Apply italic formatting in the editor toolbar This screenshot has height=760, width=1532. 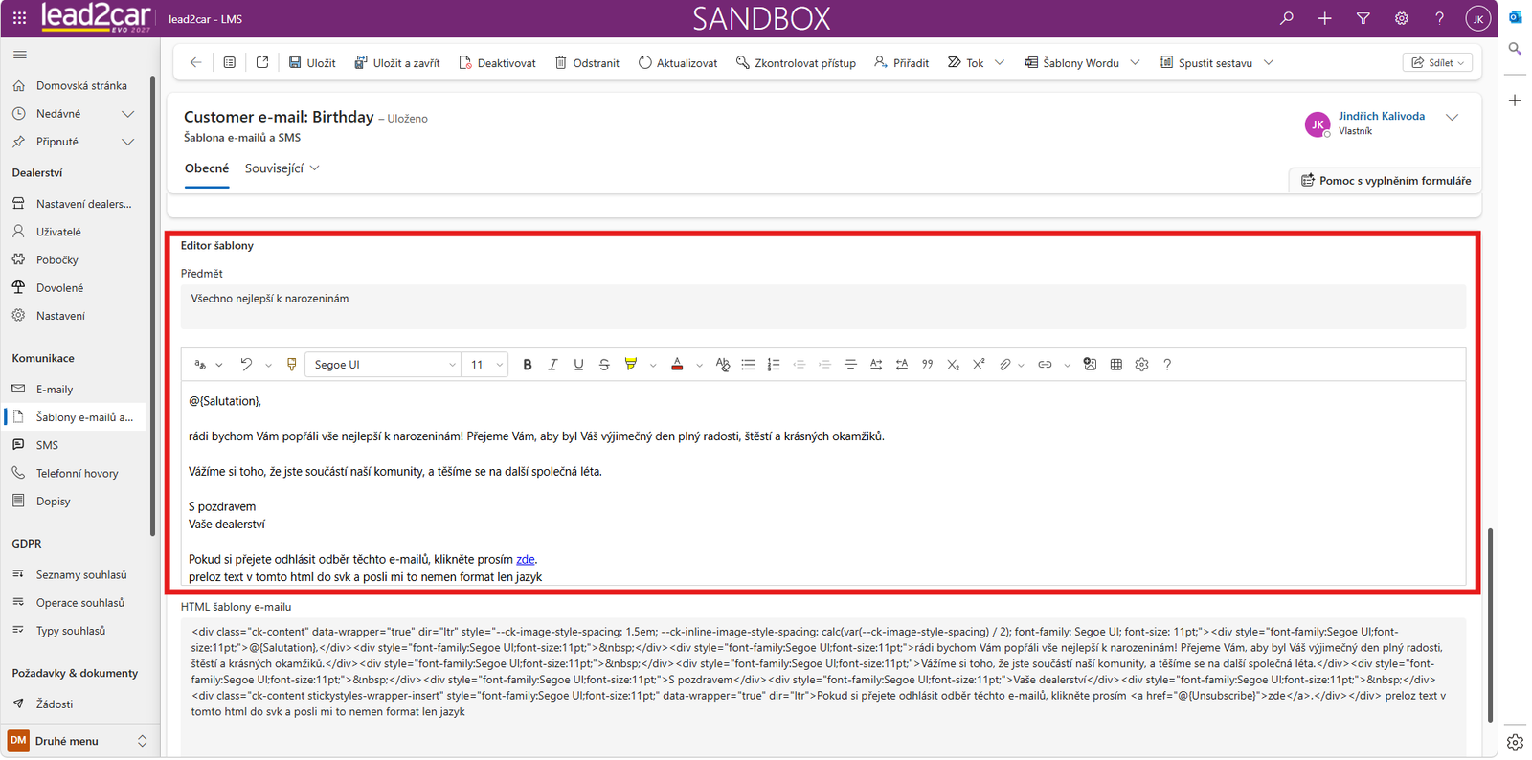552,365
